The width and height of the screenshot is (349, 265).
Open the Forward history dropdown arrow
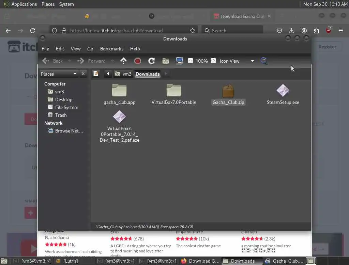[112, 61]
